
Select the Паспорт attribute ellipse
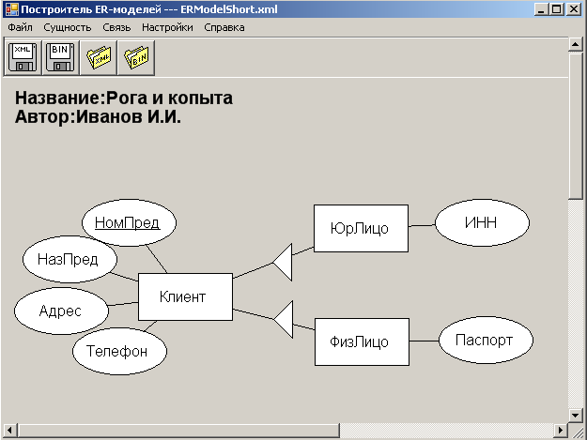click(x=486, y=341)
